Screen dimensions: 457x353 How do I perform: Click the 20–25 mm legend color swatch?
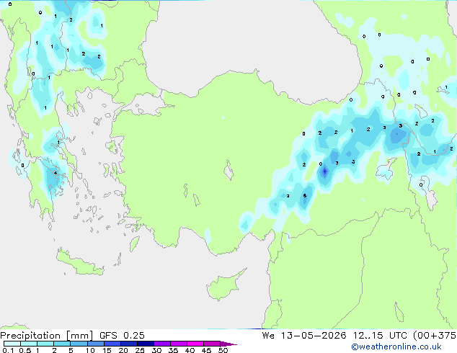128,344
